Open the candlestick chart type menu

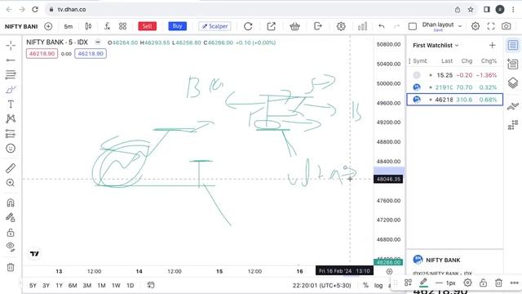point(88,26)
